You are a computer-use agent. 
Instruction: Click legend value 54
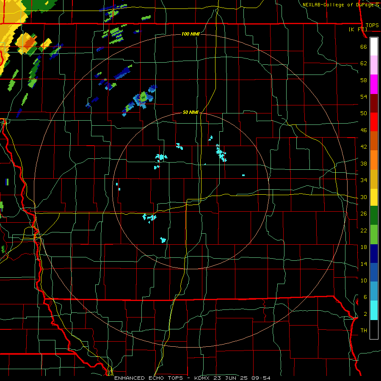364,97
